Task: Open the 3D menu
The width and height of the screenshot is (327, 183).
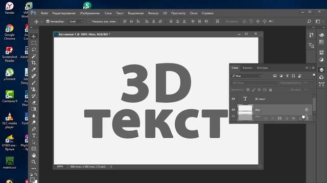Action: coord(165,13)
